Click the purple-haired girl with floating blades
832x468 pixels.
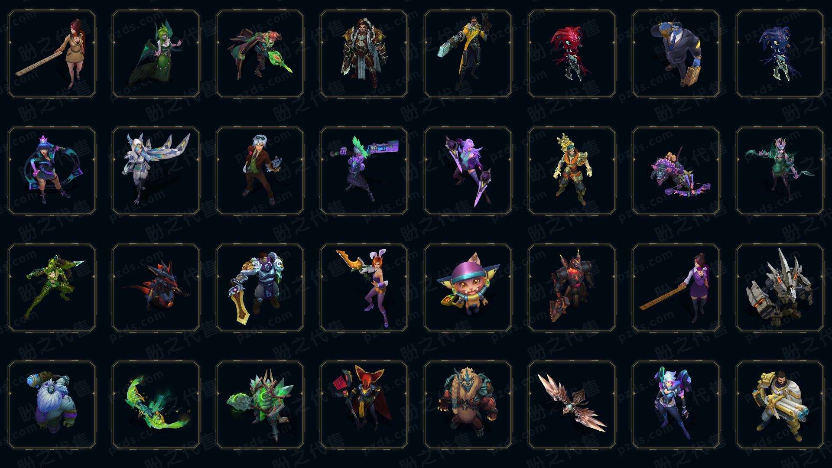(468, 171)
